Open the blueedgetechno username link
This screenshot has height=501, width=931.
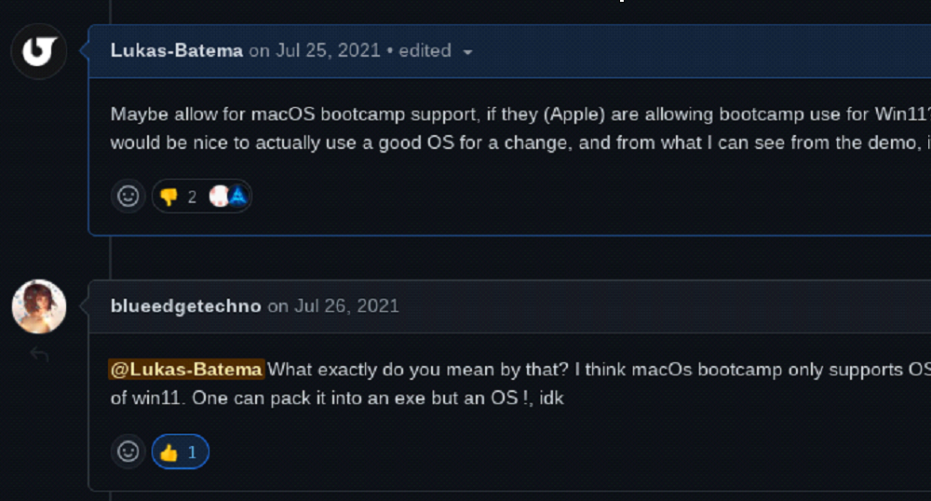click(185, 305)
